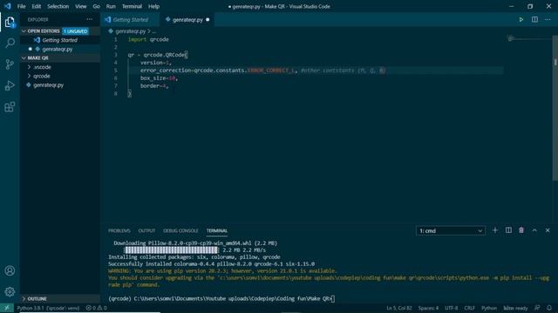Select genrateqr.py in Open Editors list
The image size is (558, 313).
60,49
